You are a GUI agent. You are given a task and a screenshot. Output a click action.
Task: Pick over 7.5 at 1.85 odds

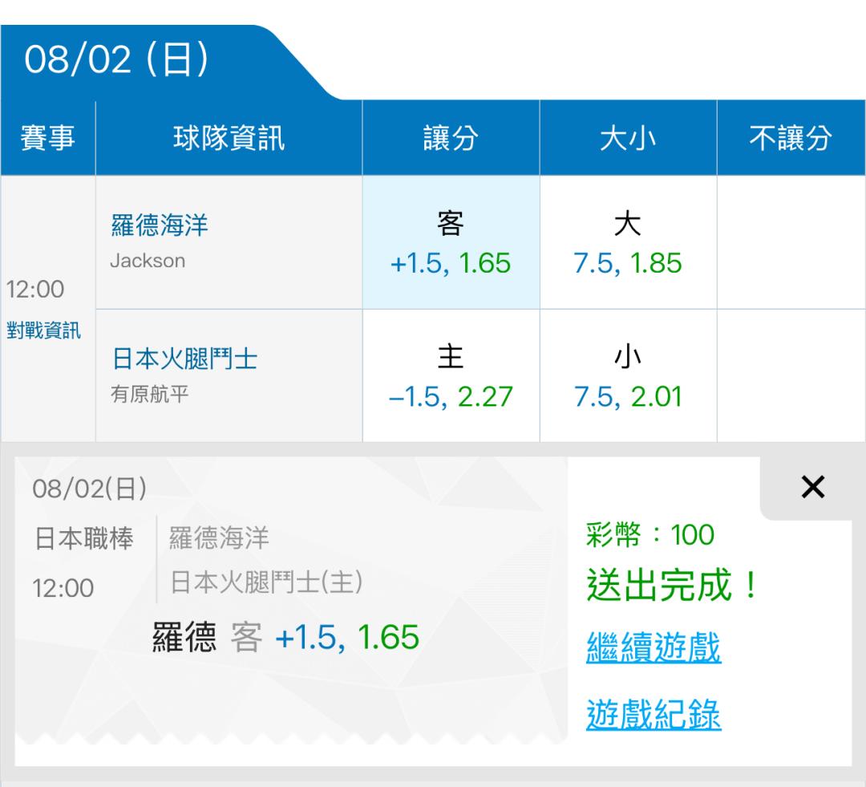tap(628, 242)
